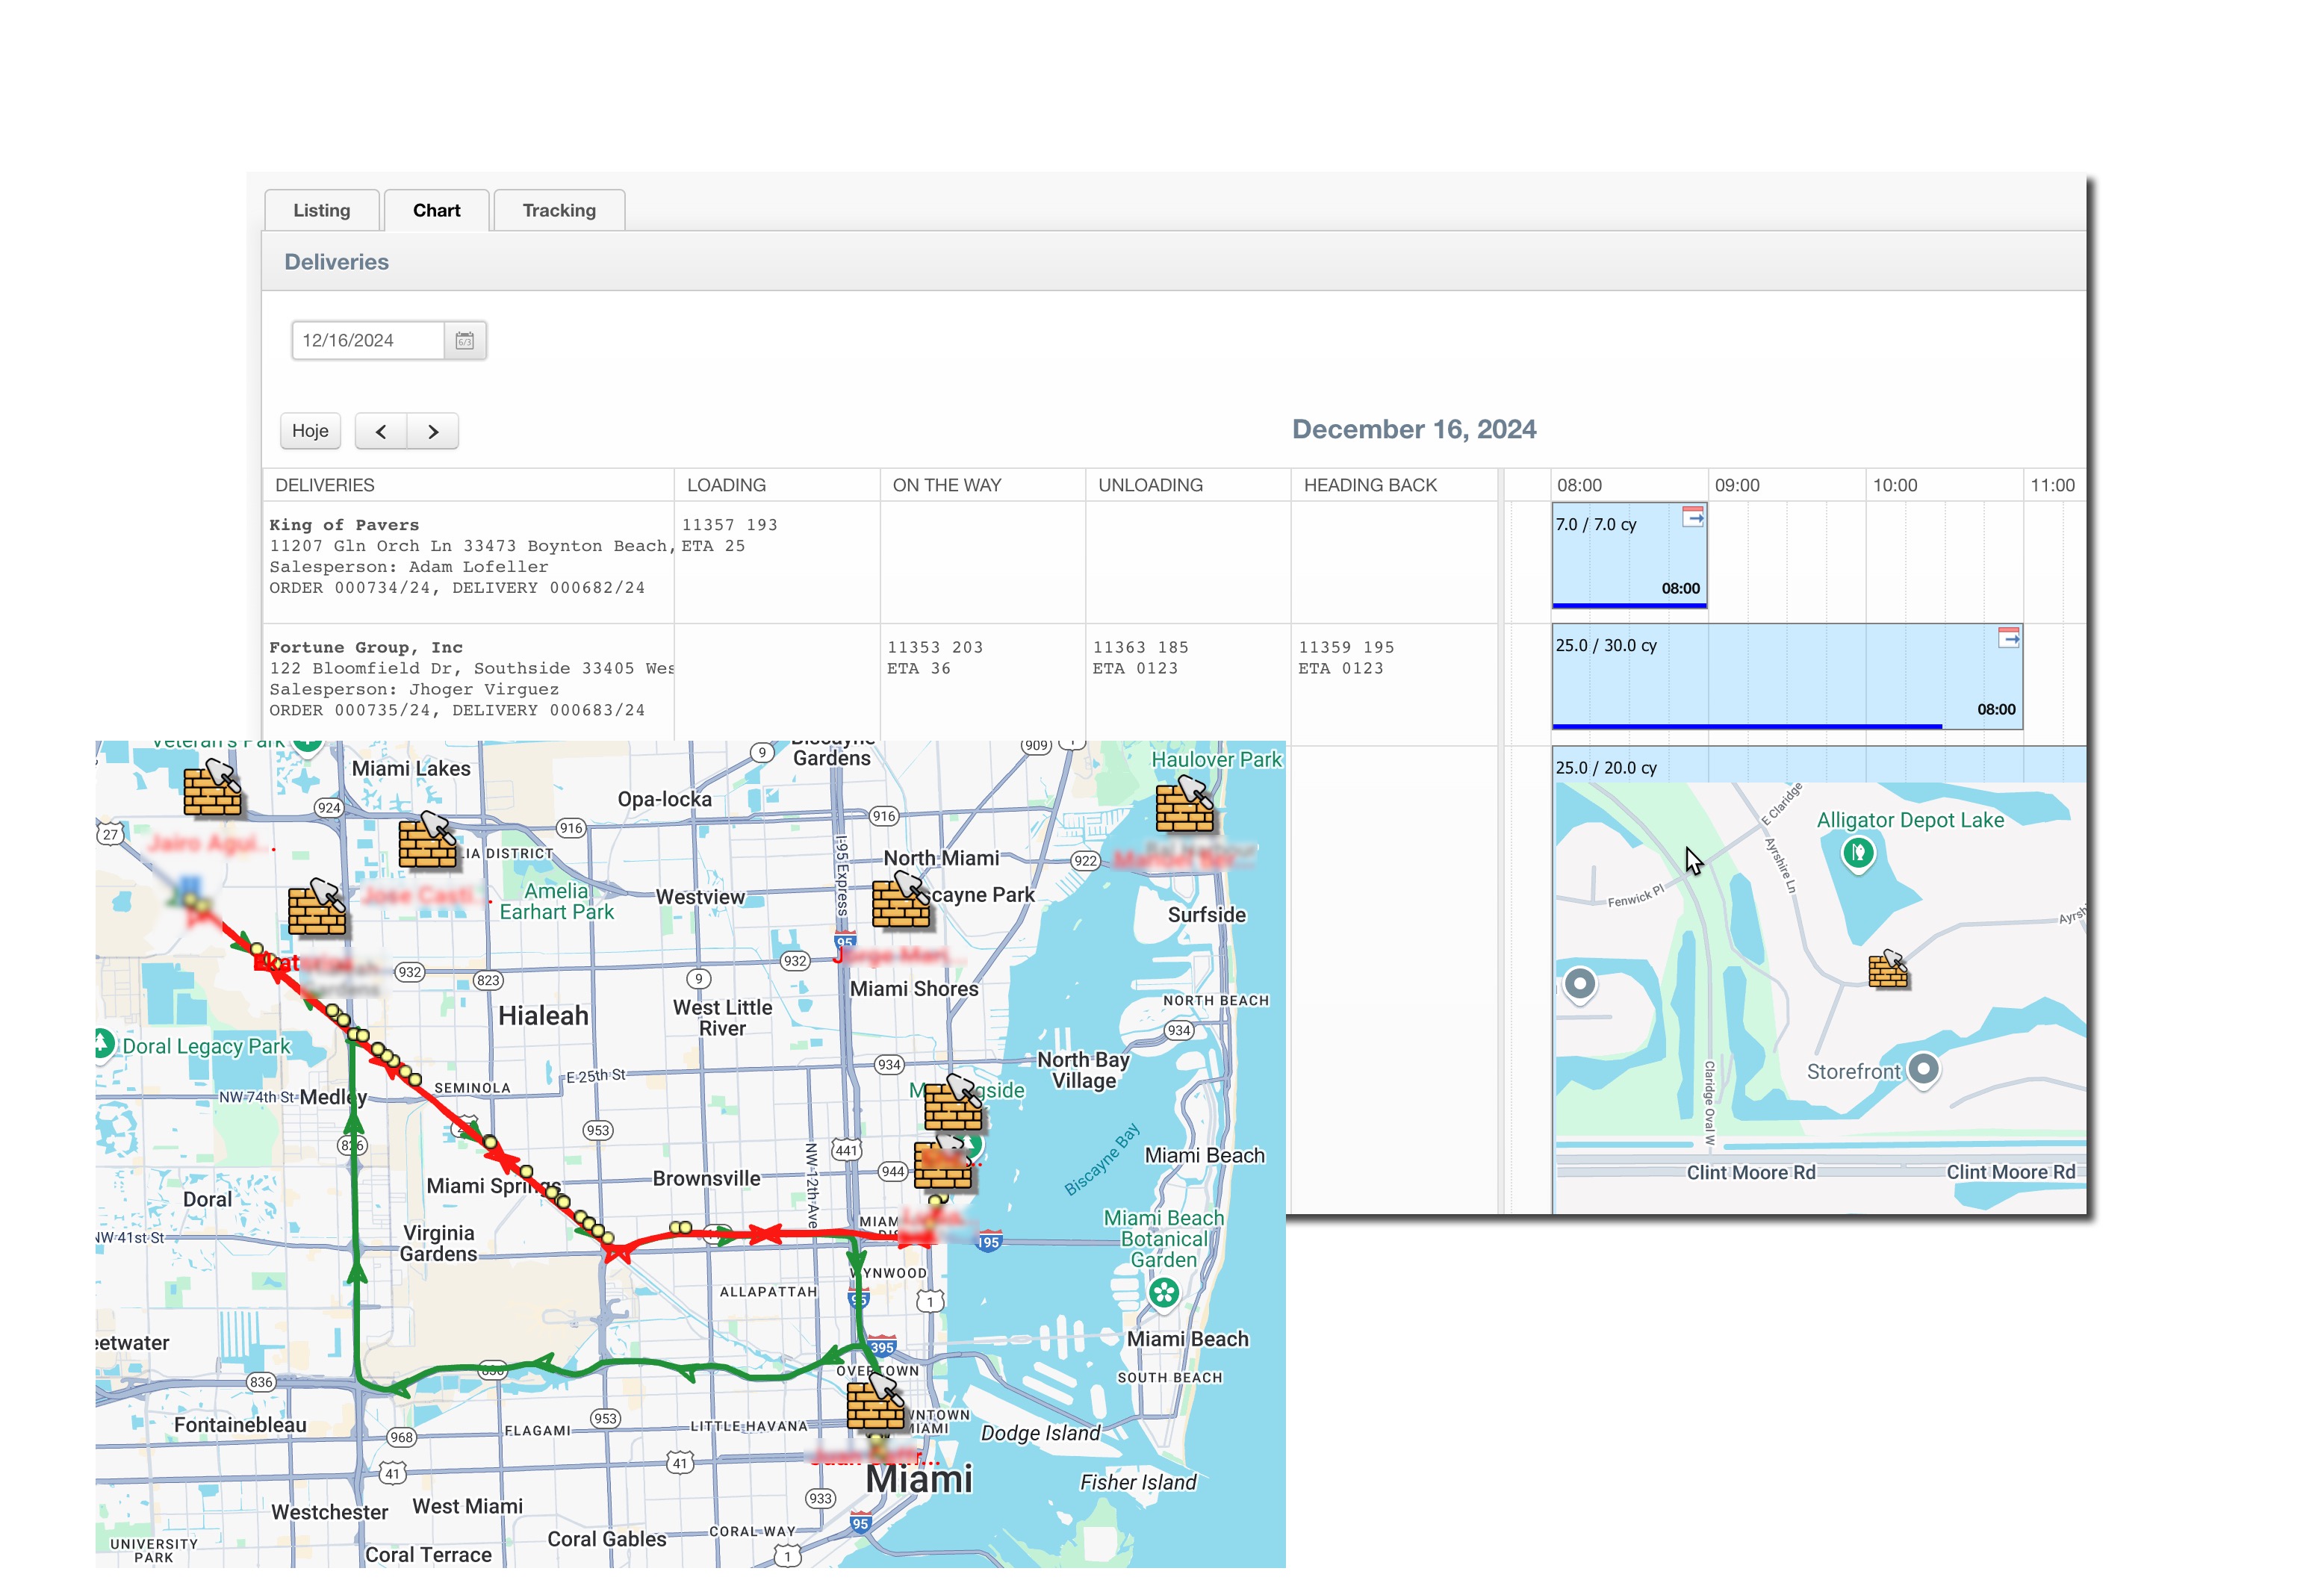Switch to the Listing tab

[x=322, y=210]
